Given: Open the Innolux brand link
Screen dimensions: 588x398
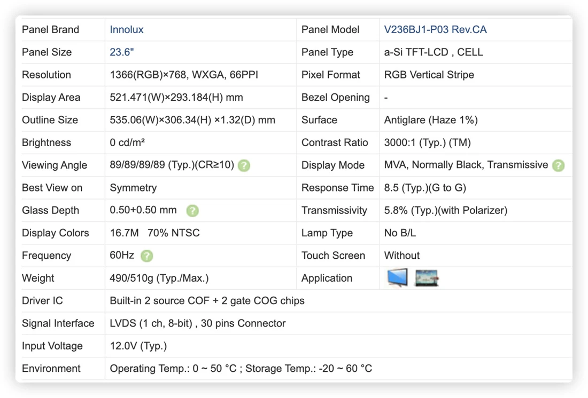Looking at the screenshot, I should click(126, 29).
